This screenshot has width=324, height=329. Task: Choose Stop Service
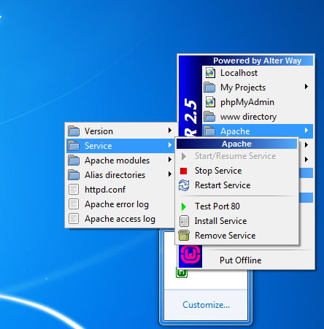pyautogui.click(x=236, y=171)
